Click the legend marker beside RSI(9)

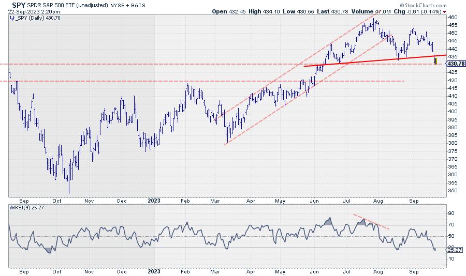tap(11, 208)
